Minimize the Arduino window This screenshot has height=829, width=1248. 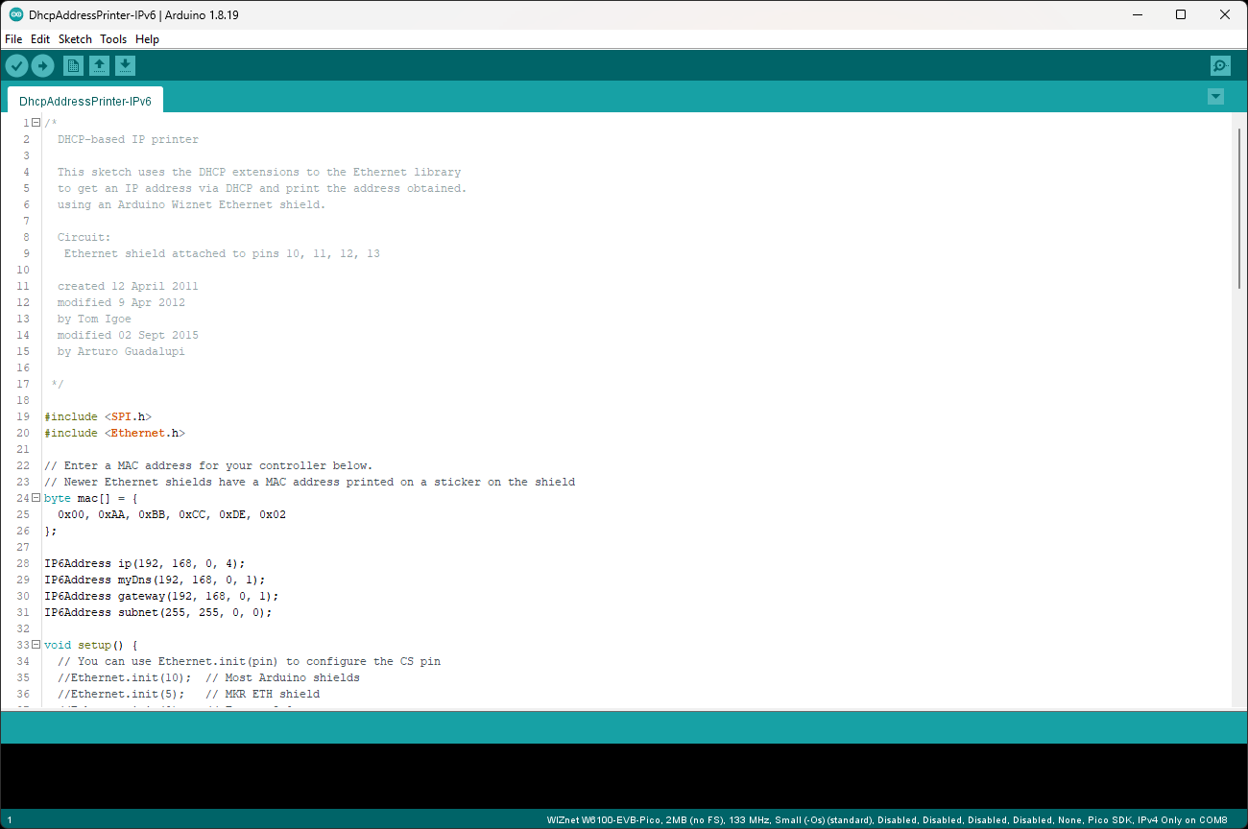coord(1137,14)
